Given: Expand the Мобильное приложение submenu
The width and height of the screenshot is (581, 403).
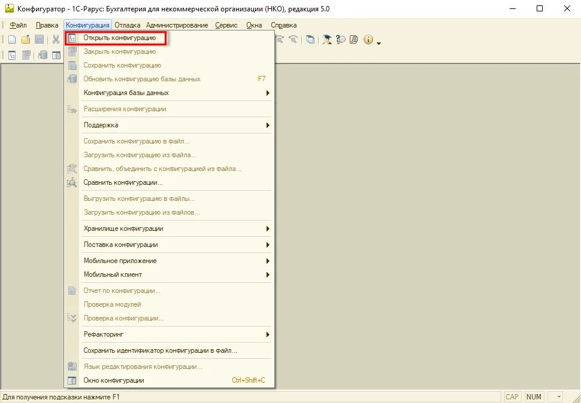Looking at the screenshot, I should tap(170, 261).
